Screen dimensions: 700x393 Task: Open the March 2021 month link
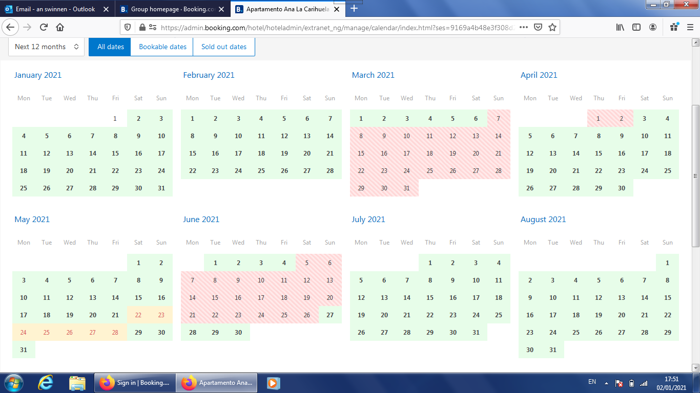tap(373, 75)
